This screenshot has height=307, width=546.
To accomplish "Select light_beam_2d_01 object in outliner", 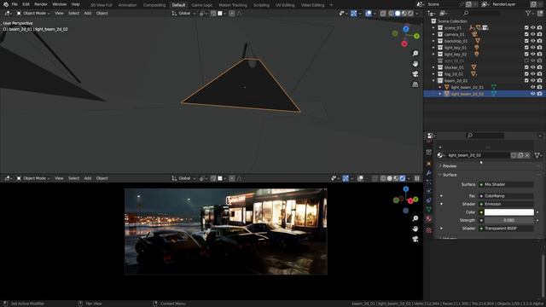I will [x=468, y=87].
